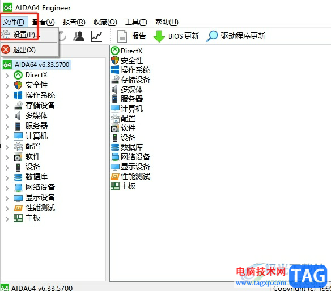The image size is (331, 291).
Task: Click the BIOS 更新 toolbar button
Action: pos(176,36)
